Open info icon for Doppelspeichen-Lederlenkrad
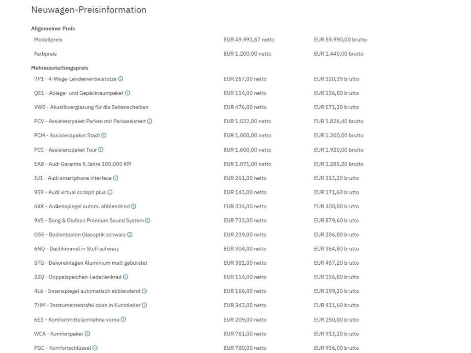Image resolution: width=471 pixels, height=353 pixels. click(x=126, y=277)
